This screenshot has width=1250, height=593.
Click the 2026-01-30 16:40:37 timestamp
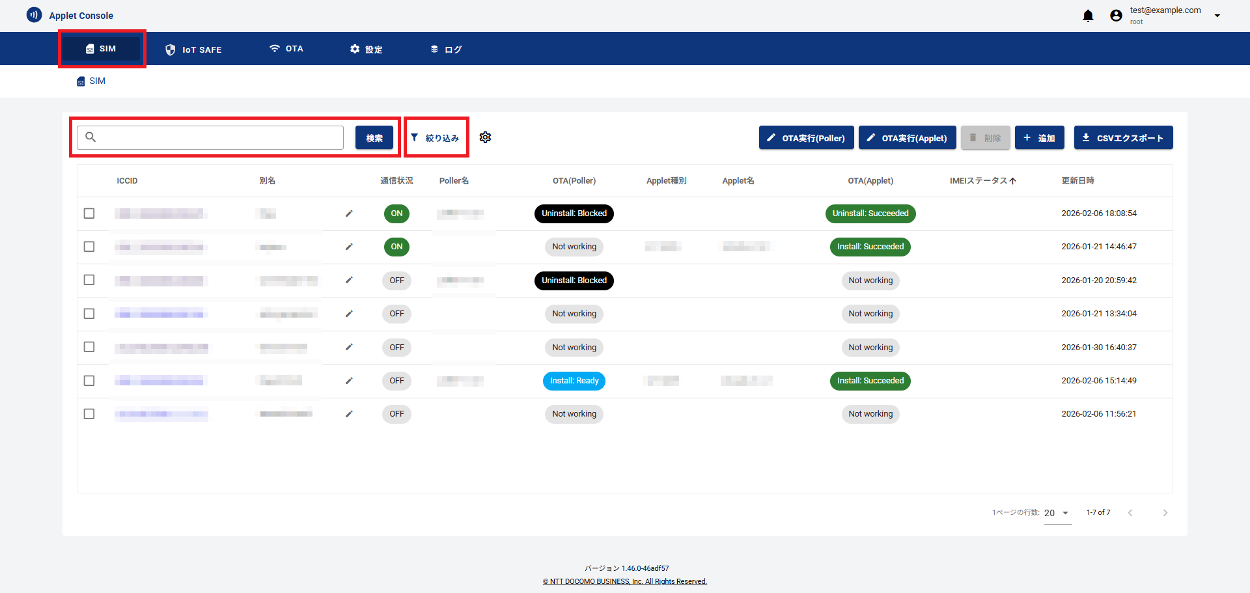click(x=1099, y=348)
